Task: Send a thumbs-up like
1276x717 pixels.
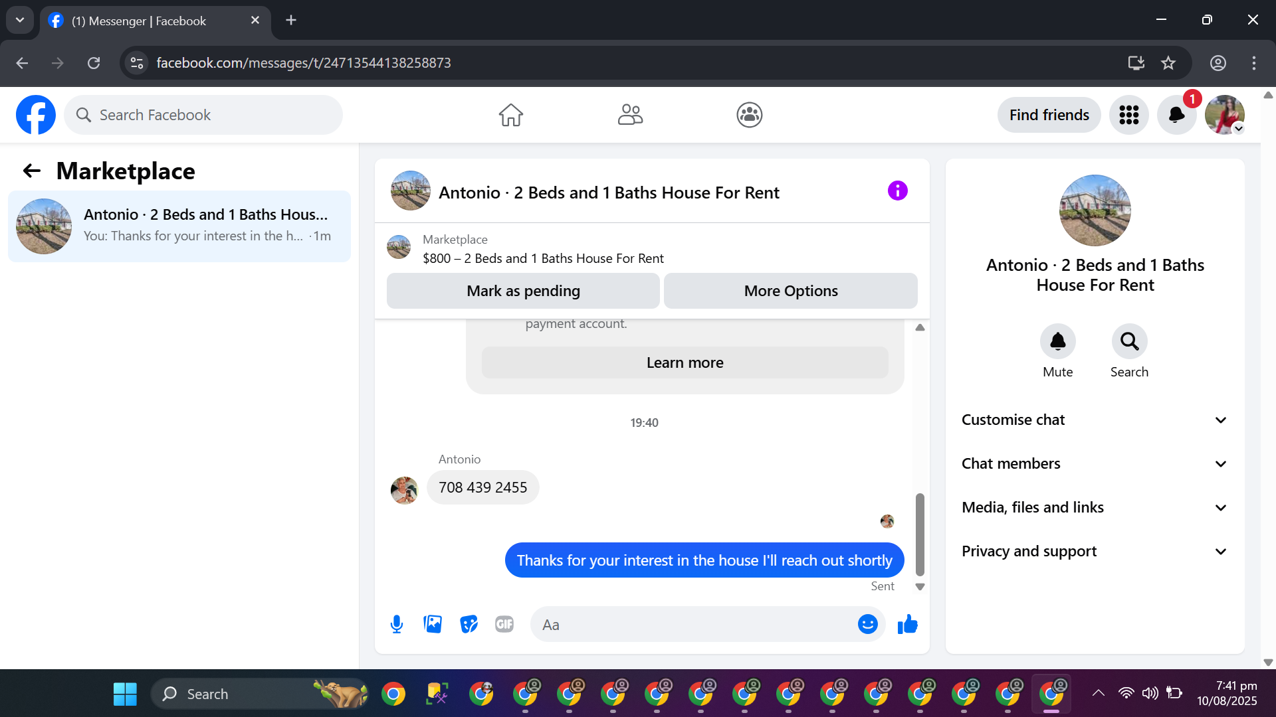Action: tap(907, 625)
